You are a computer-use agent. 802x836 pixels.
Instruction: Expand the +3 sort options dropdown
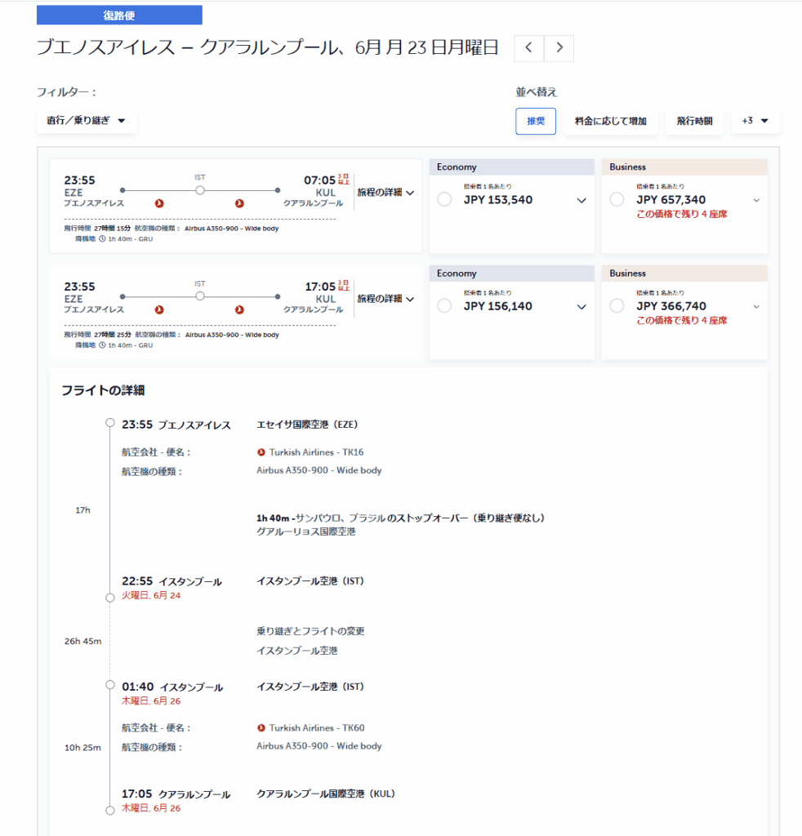[755, 121]
